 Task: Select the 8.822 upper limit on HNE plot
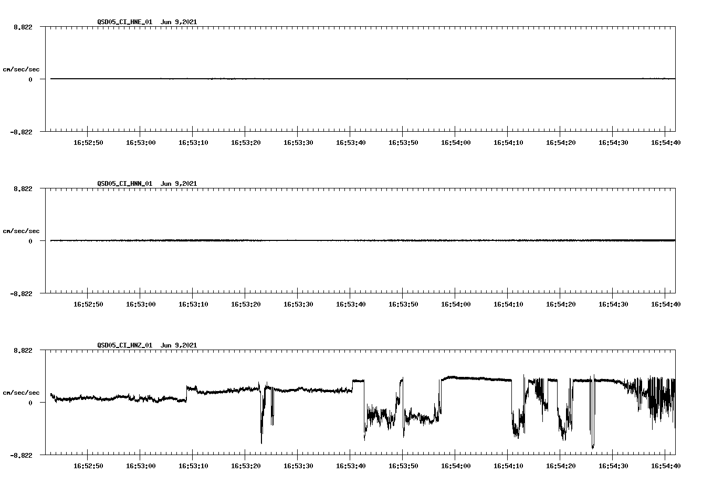(x=23, y=27)
